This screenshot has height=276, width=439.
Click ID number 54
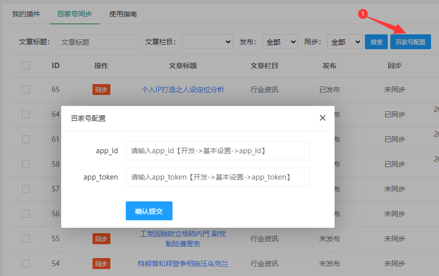coord(56,264)
